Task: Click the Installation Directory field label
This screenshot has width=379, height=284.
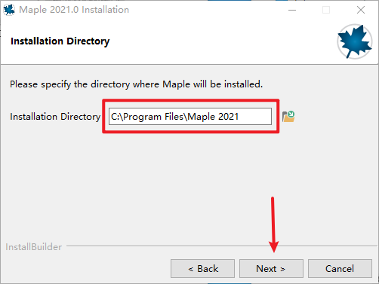Action: pos(55,117)
